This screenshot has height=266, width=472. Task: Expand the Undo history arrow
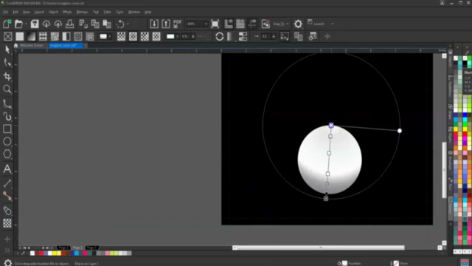click(128, 24)
